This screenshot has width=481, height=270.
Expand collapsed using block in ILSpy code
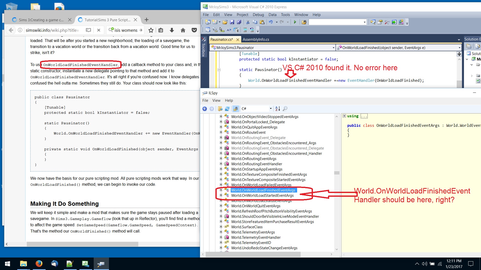point(344,116)
